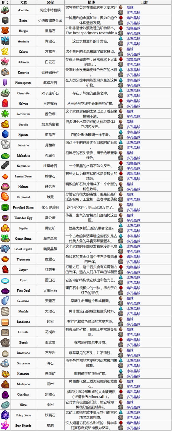This screenshot has width=172, height=431.
Task: Click the 描述 column header
Action: (x=91, y=2)
